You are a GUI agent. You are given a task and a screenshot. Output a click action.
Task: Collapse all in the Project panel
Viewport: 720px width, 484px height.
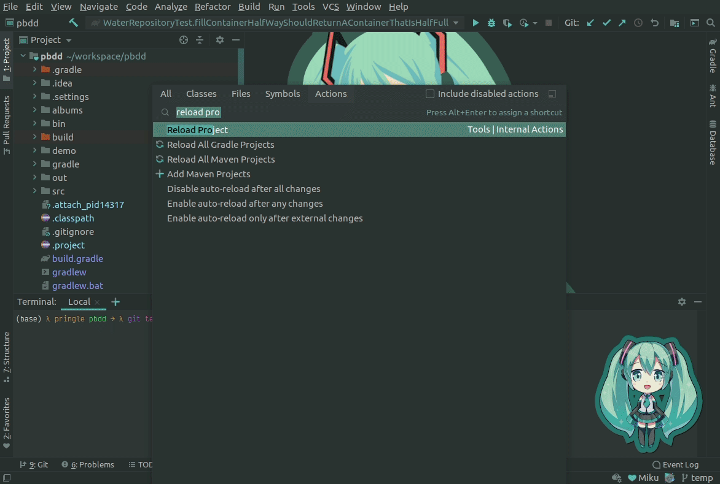(x=200, y=40)
